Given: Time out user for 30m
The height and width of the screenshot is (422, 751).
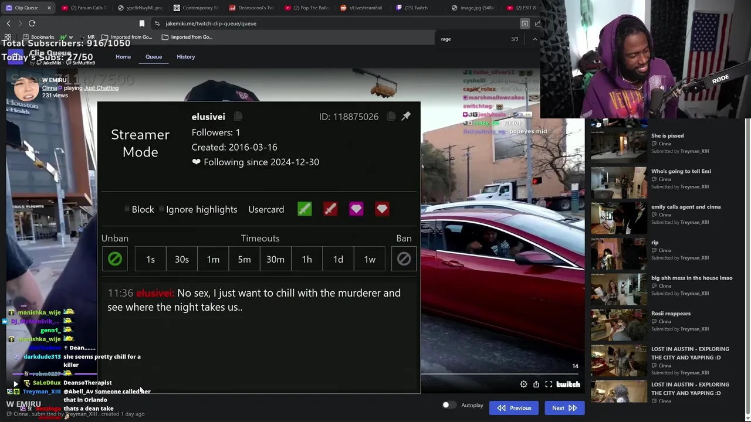Looking at the screenshot, I should pyautogui.click(x=275, y=260).
